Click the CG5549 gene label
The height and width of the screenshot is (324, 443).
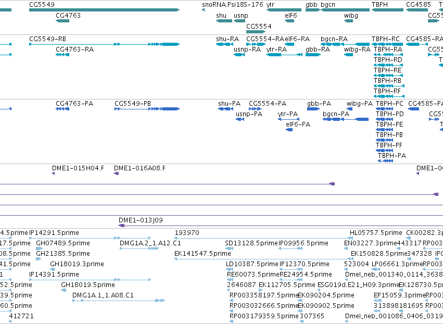[42, 5]
